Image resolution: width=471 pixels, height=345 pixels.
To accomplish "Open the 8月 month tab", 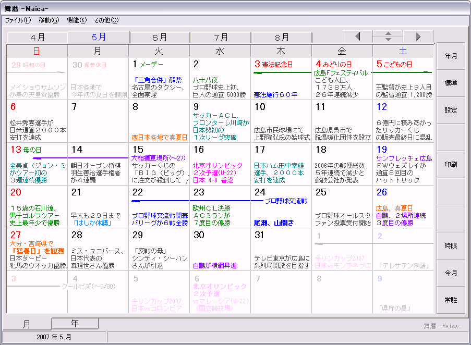I will [282, 38].
